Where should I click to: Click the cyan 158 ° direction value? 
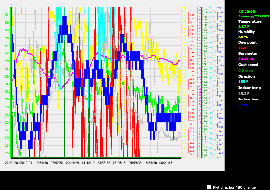(244, 82)
